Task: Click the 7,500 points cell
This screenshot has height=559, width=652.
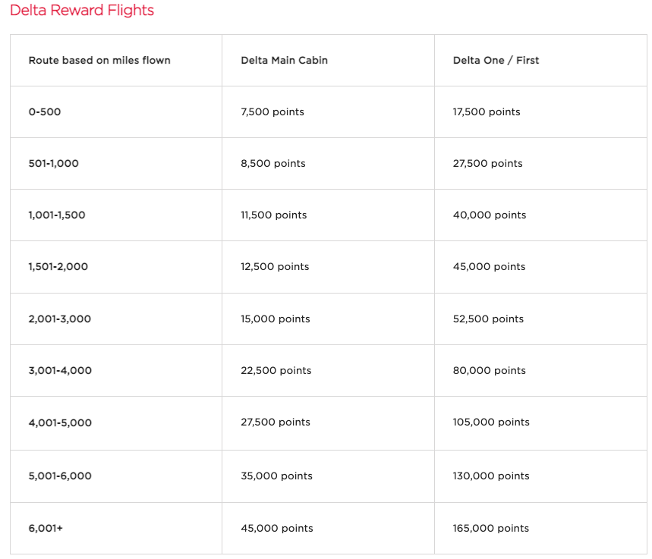Action: [x=272, y=111]
